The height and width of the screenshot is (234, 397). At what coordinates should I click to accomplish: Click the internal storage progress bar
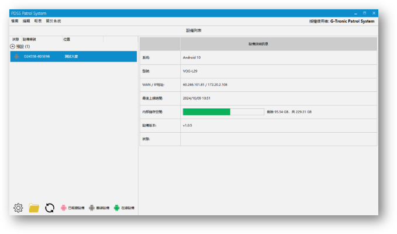[223, 112]
